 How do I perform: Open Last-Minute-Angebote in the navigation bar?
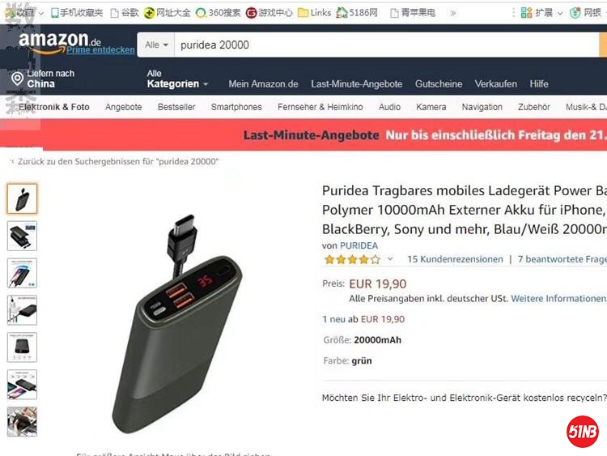point(357,84)
